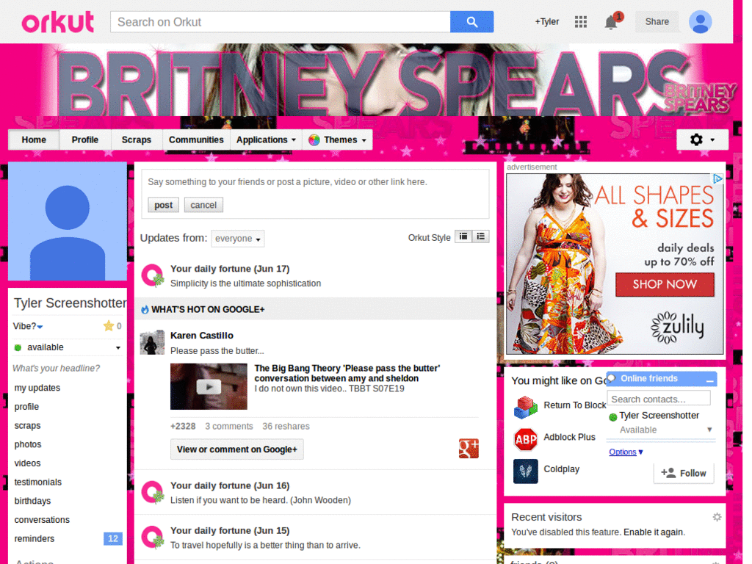Play the Big Bang Theory video thumbnail
Image resolution: width=752 pixels, height=564 pixels.
point(209,386)
